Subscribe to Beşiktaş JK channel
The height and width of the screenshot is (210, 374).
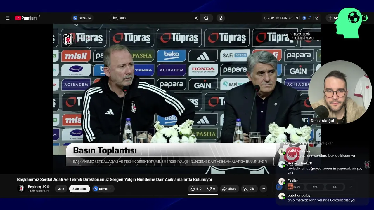tap(79, 189)
